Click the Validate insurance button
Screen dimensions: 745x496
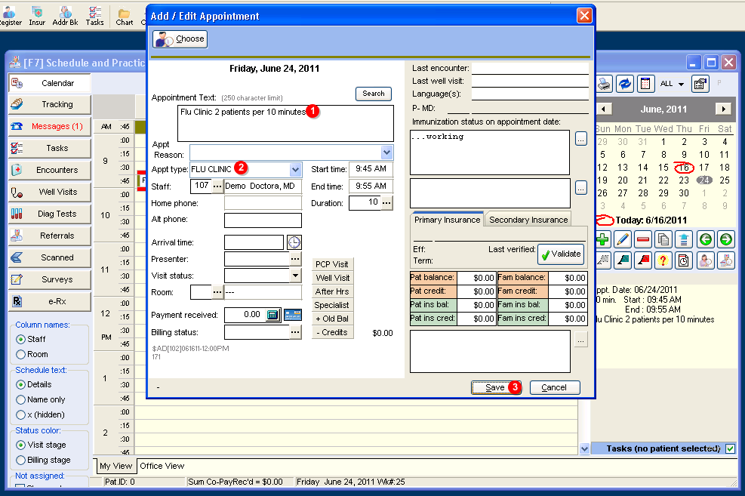click(x=561, y=254)
